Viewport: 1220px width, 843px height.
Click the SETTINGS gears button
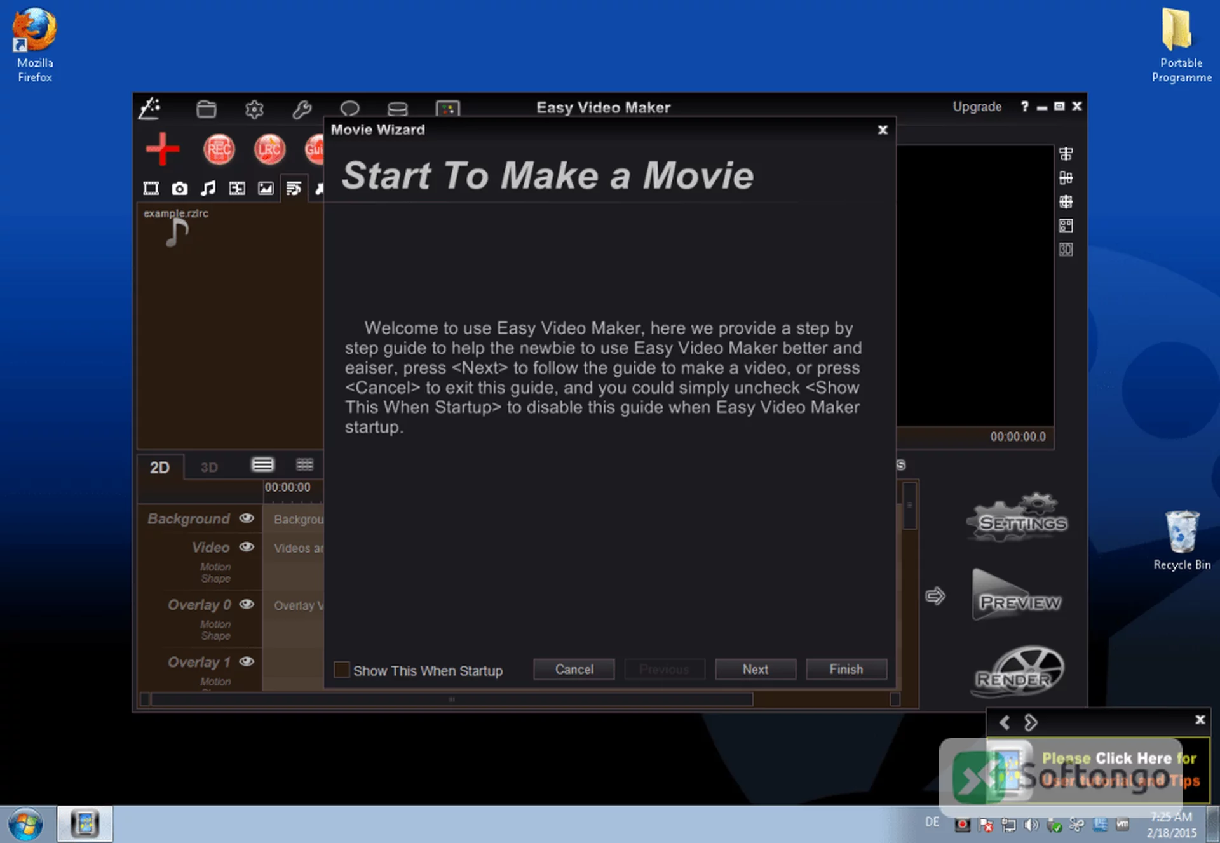[1018, 518]
